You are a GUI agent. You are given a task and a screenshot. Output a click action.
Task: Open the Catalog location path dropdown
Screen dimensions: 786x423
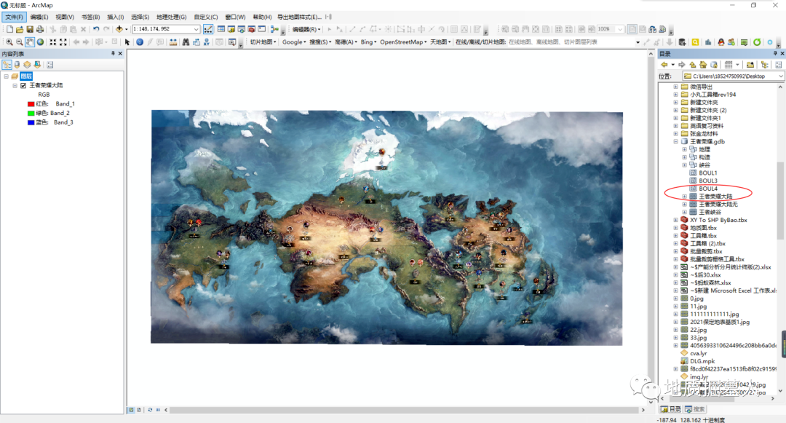(780, 76)
